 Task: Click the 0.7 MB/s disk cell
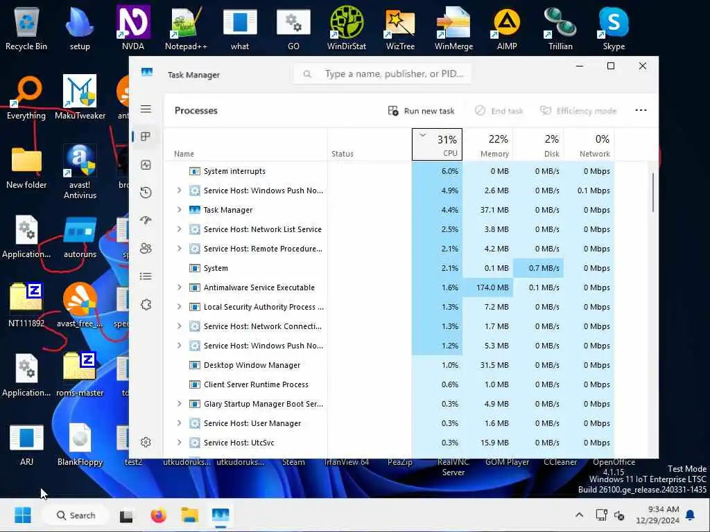(538, 268)
